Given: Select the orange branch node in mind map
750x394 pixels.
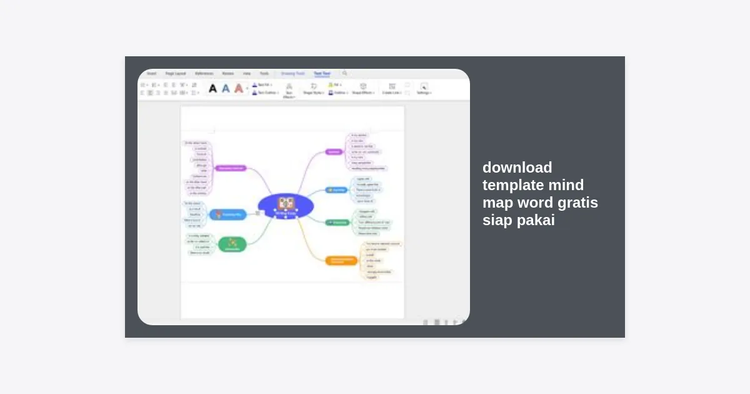Looking at the screenshot, I should coord(341,260).
